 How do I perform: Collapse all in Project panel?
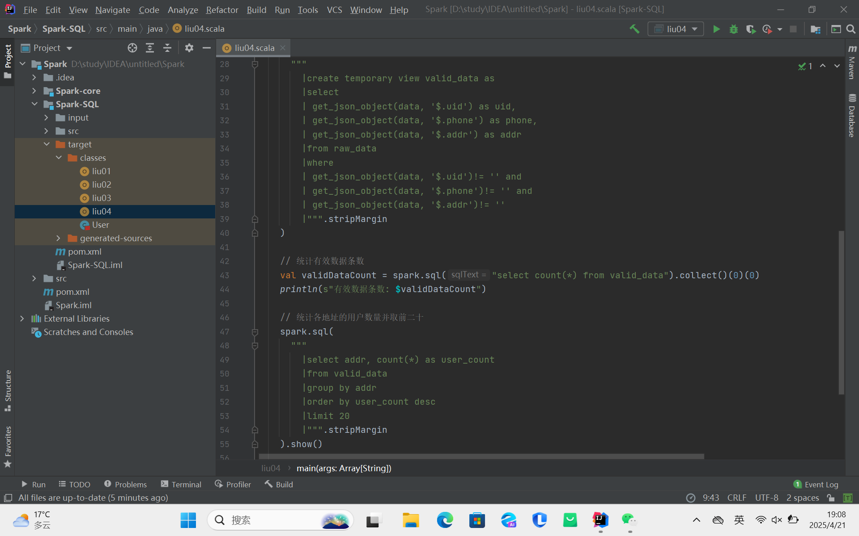click(x=167, y=48)
